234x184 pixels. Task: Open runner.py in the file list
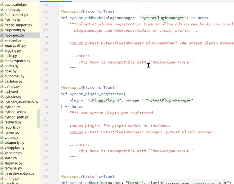(x=12, y=132)
